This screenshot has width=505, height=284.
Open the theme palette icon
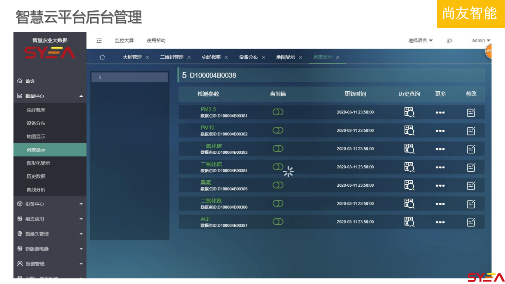pos(450,41)
